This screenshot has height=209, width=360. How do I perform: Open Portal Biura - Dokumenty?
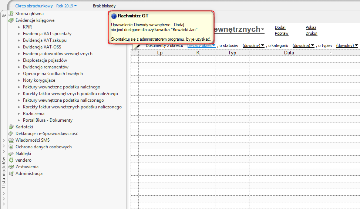click(x=47, y=120)
